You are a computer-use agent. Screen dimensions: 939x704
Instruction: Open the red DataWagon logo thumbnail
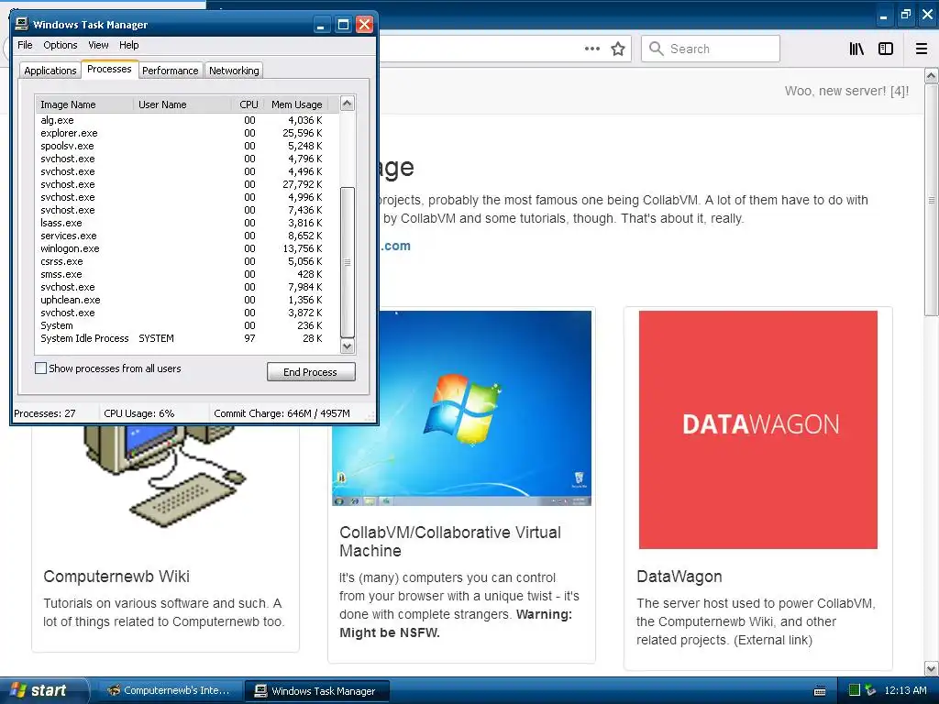pos(758,429)
